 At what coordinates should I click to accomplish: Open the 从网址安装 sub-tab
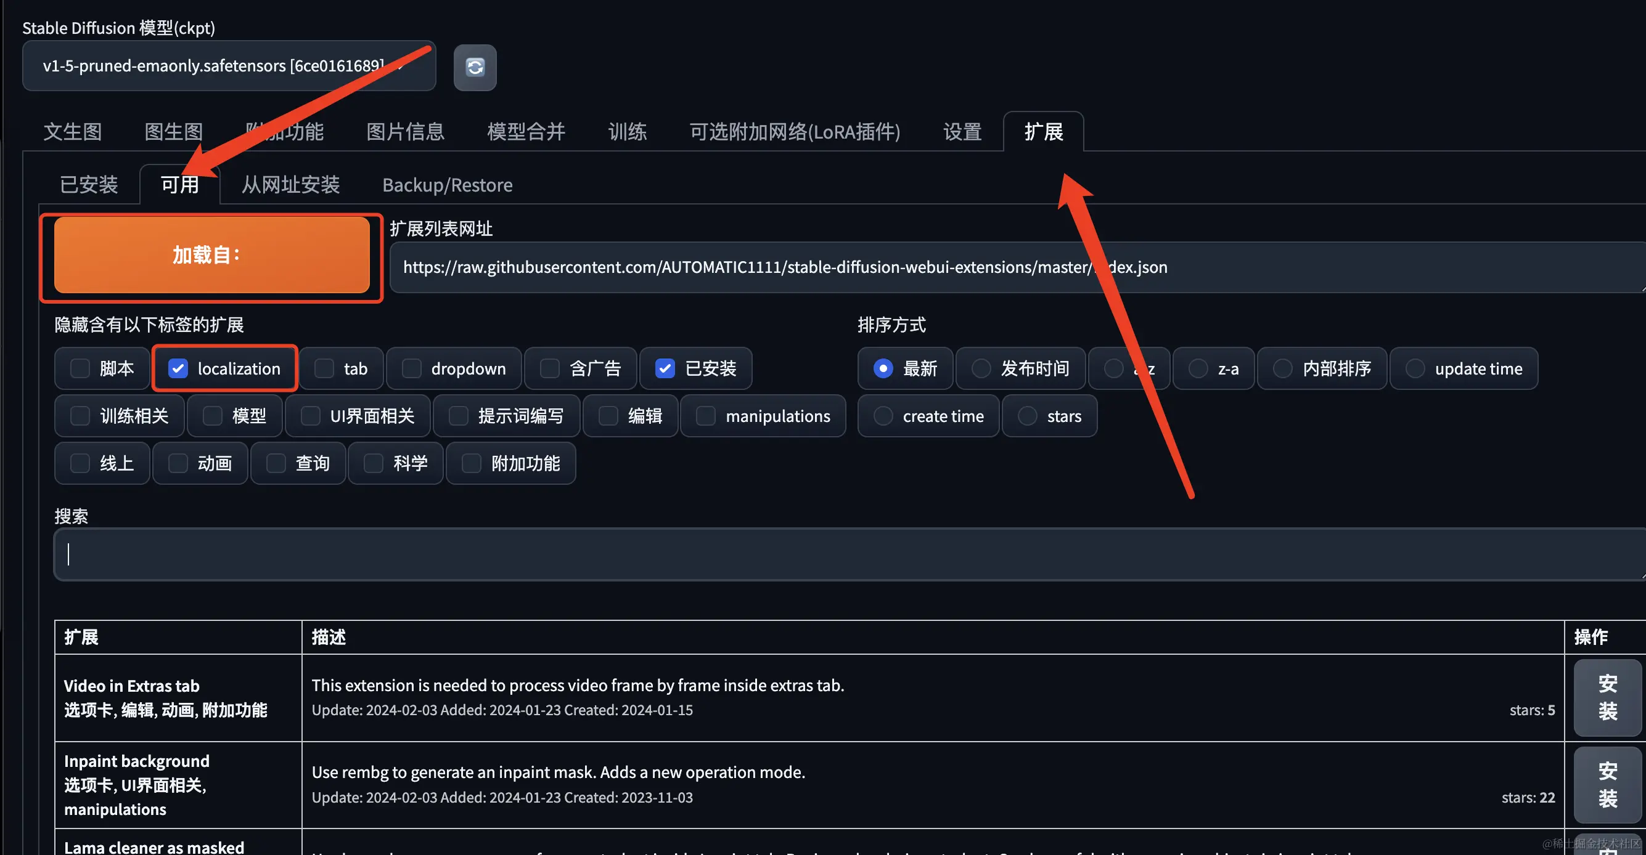pyautogui.click(x=291, y=185)
